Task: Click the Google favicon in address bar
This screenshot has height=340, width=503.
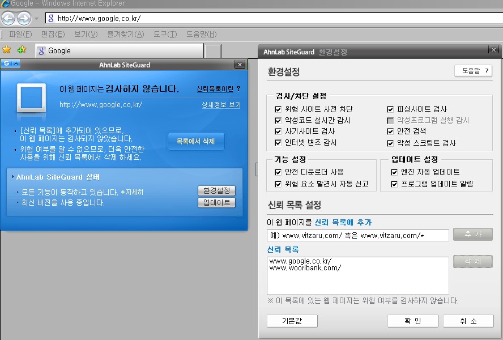Action: click(51, 18)
